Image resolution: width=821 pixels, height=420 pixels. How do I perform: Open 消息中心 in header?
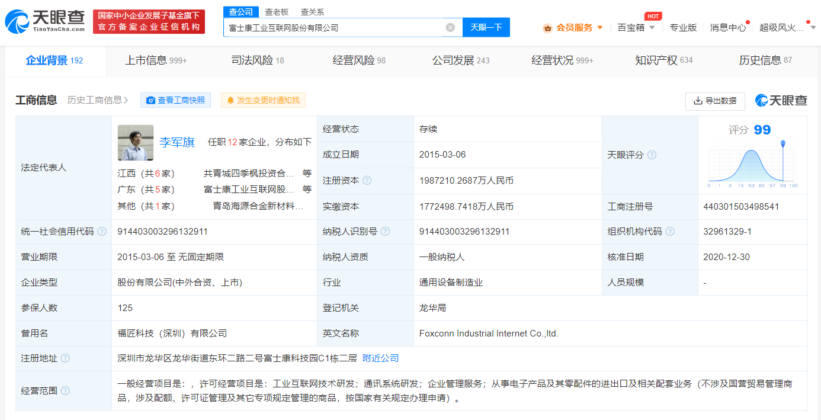coord(728,28)
